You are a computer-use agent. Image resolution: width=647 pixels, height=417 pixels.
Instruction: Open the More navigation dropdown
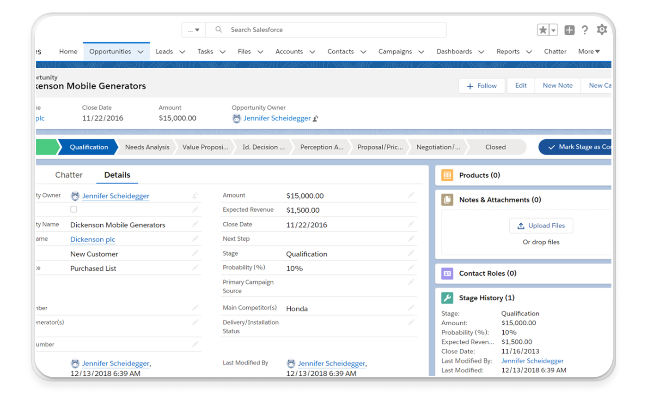(589, 52)
